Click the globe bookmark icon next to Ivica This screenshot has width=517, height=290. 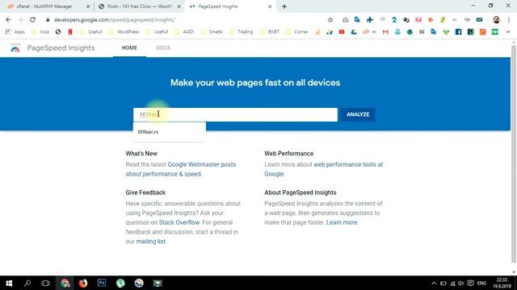(58, 32)
